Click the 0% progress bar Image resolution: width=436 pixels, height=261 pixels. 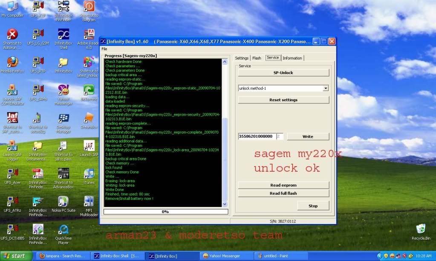pos(166,212)
